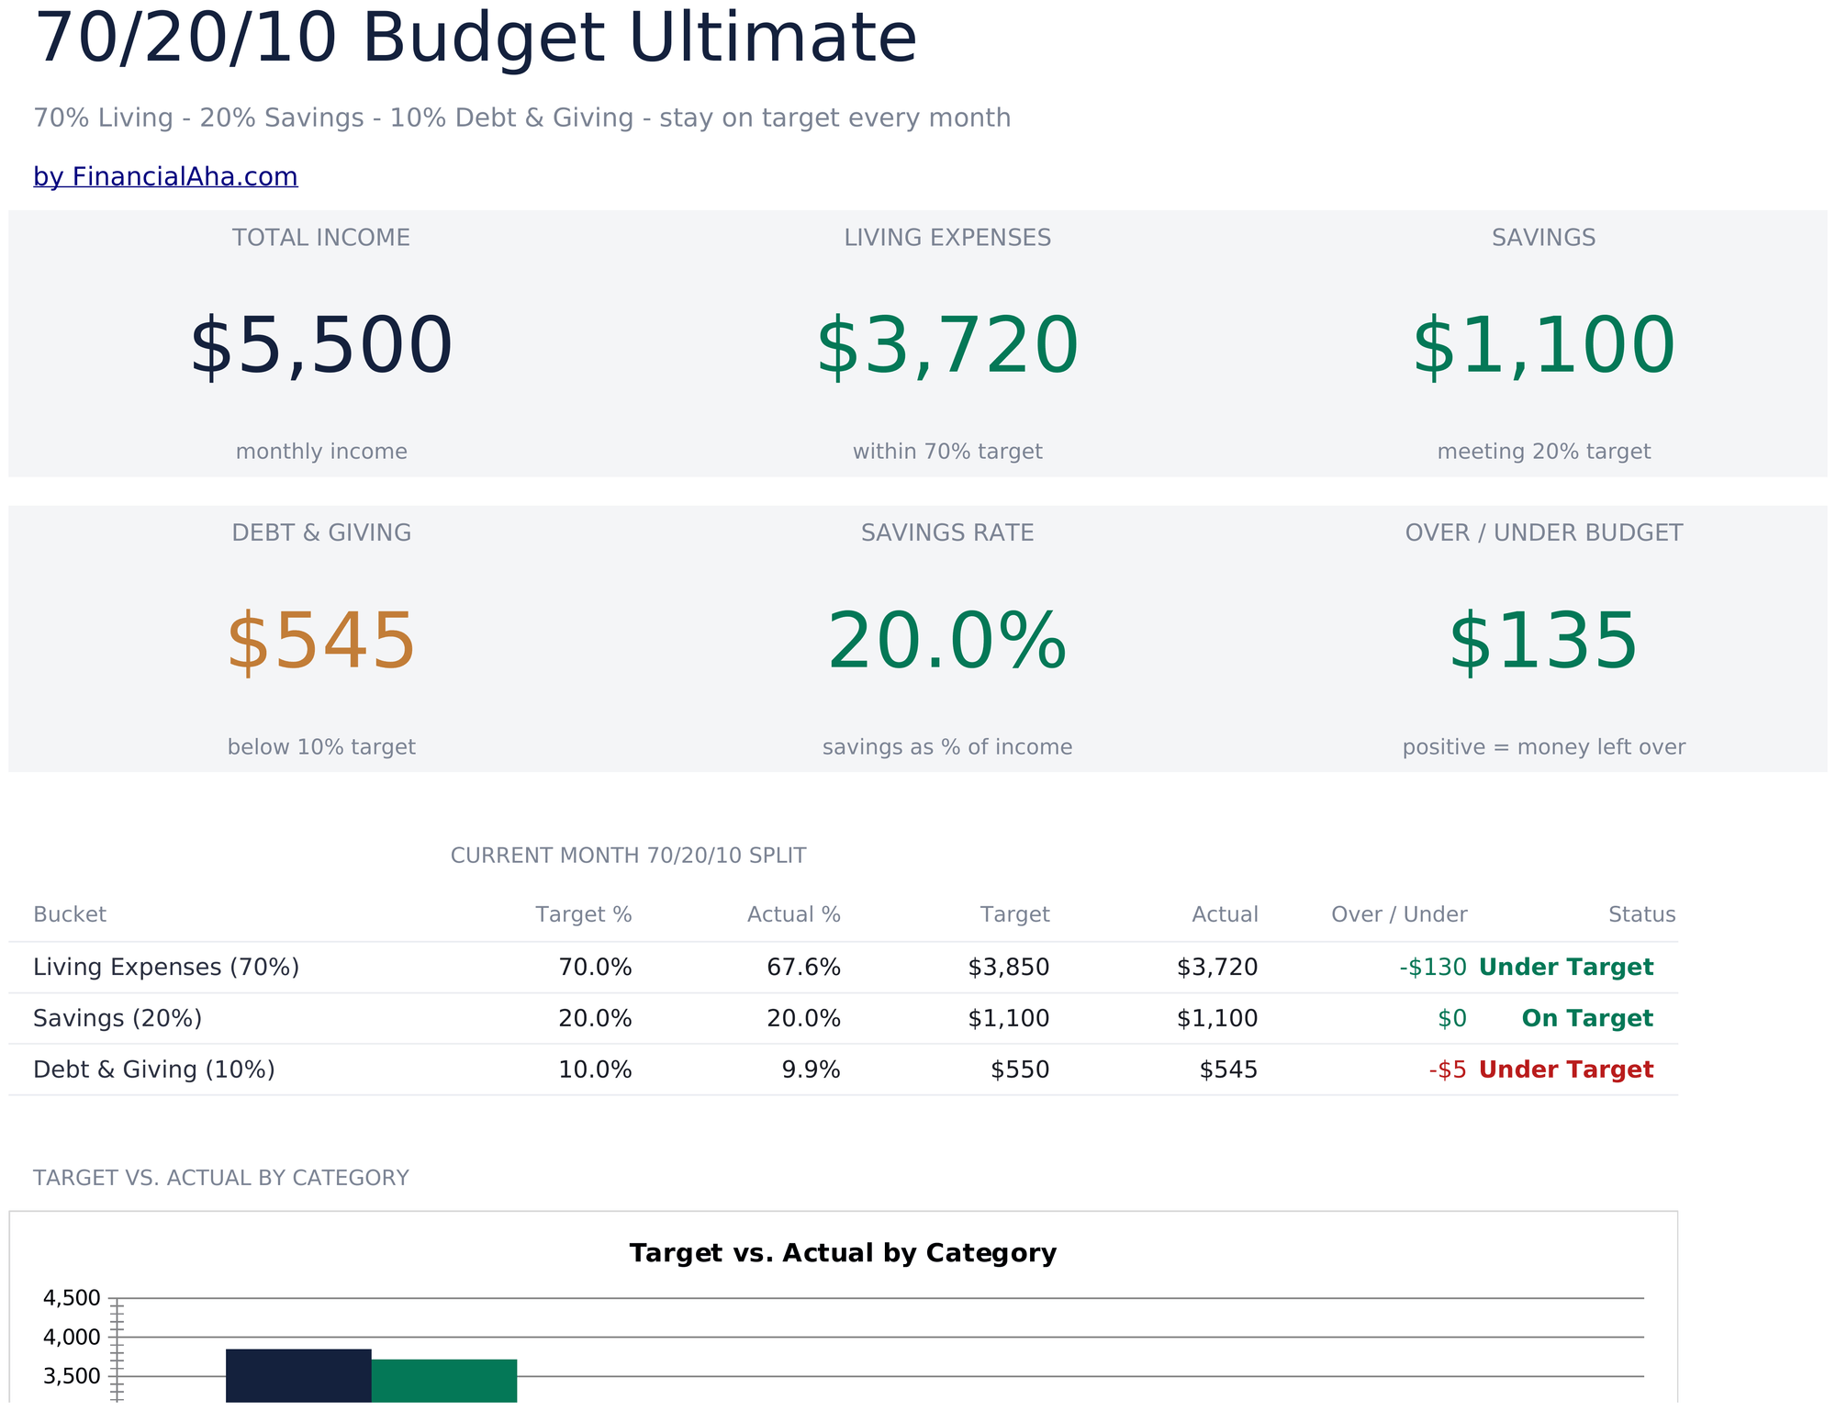Click 'meeting 20% target' caption

pos(1543,452)
